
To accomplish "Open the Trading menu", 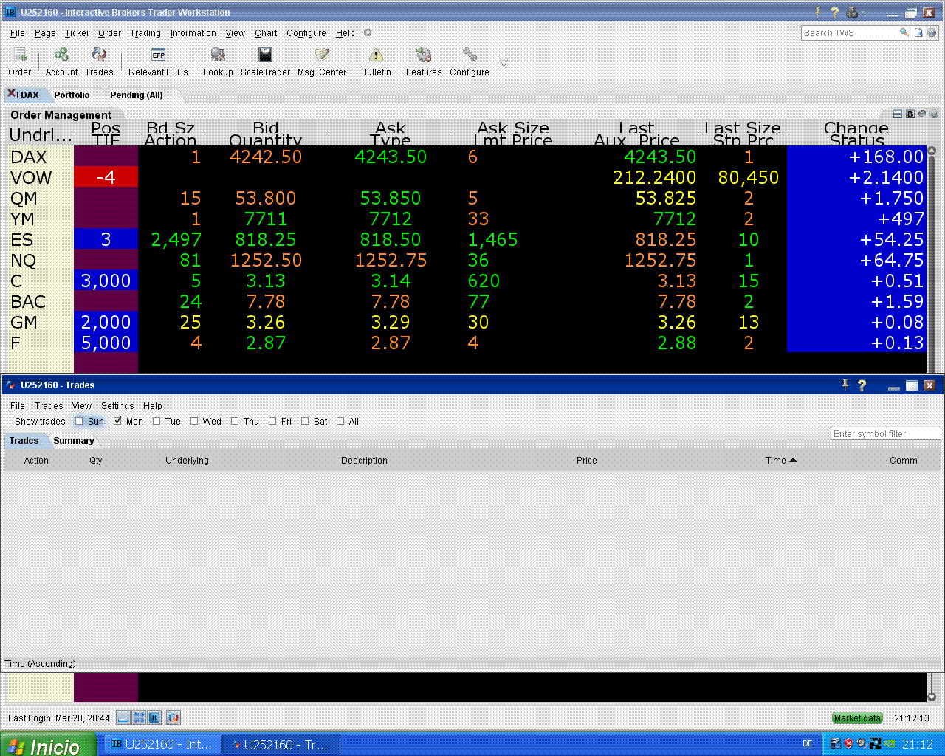I will [145, 32].
